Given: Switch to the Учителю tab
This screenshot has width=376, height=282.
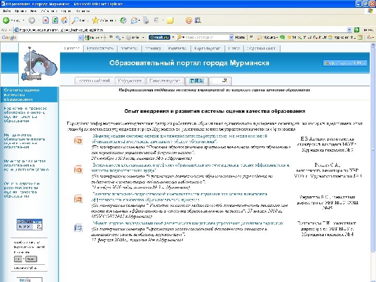Looking at the screenshot, I should [129, 49].
